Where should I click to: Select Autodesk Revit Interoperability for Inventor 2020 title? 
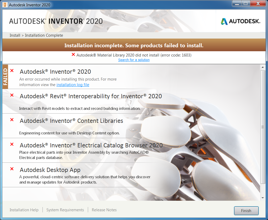(91, 96)
